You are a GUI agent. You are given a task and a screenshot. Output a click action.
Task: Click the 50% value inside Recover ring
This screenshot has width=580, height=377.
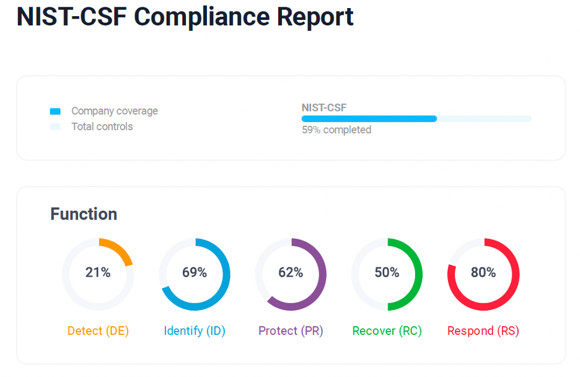pos(387,273)
